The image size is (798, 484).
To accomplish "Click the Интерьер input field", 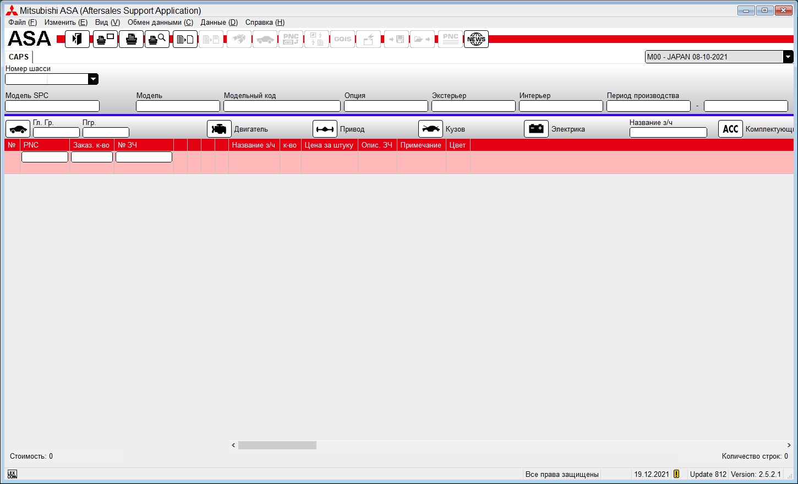I will (561, 106).
